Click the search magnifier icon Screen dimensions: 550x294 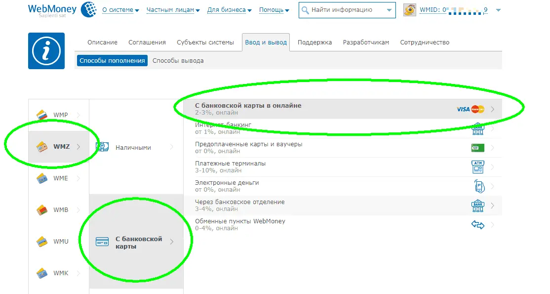tap(305, 10)
